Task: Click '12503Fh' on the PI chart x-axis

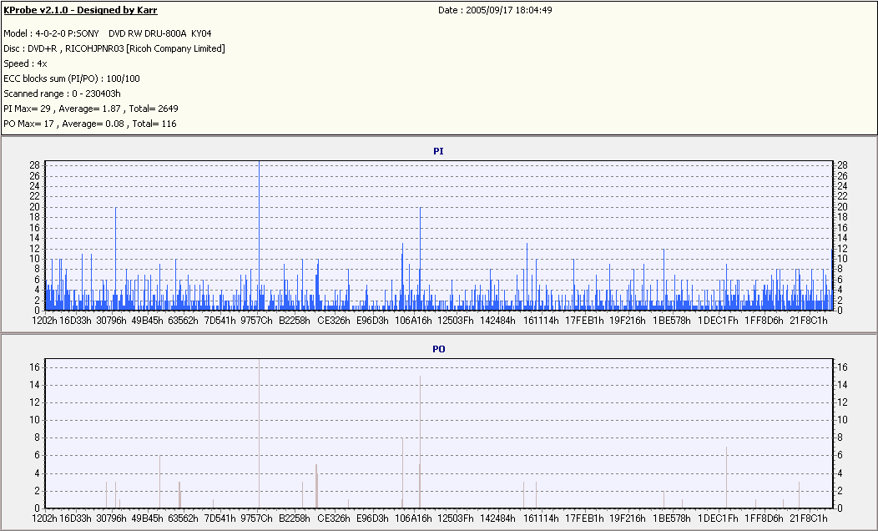Action: click(456, 321)
